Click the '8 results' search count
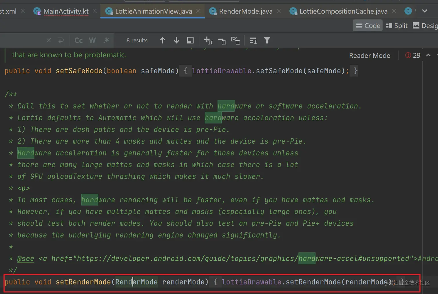 click(x=137, y=40)
